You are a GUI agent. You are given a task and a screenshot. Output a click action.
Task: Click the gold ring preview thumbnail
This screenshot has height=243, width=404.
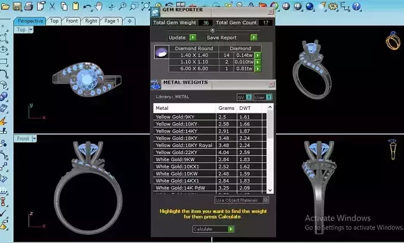coord(393,41)
